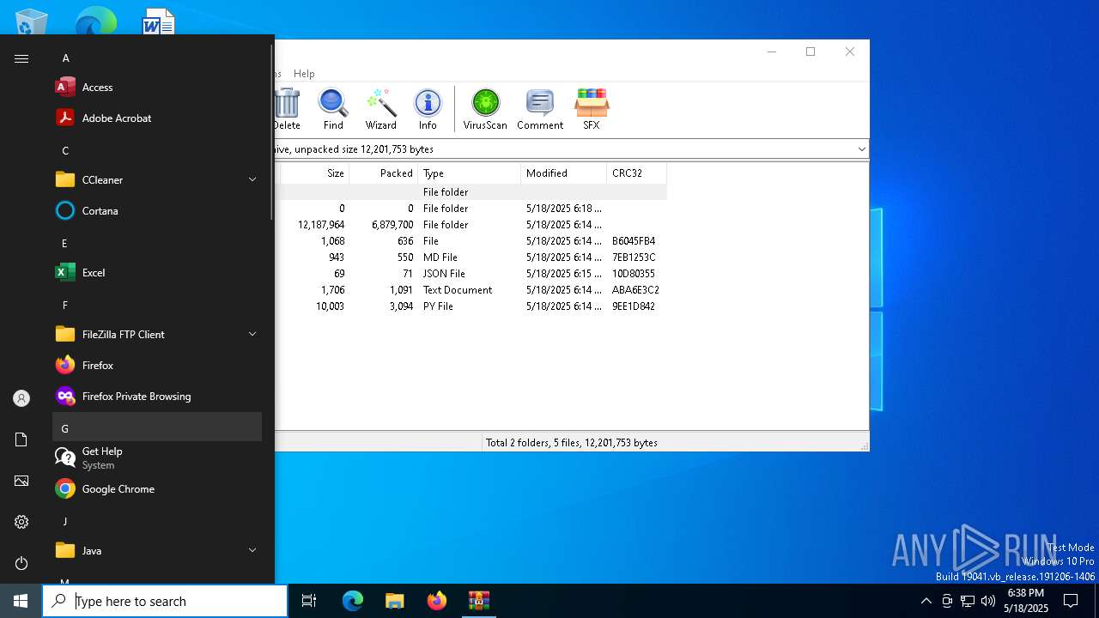Switch to Firefox on the taskbar

click(436, 601)
